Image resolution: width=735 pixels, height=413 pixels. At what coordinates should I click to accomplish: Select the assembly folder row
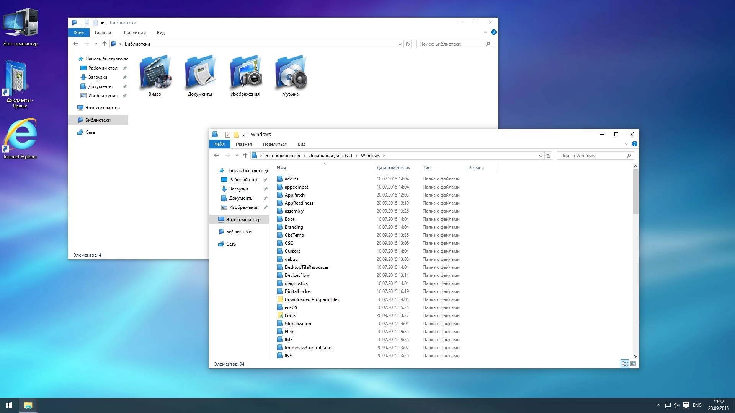tap(386, 211)
